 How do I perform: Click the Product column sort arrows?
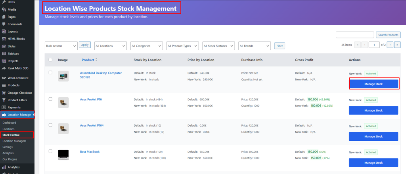click(96, 60)
